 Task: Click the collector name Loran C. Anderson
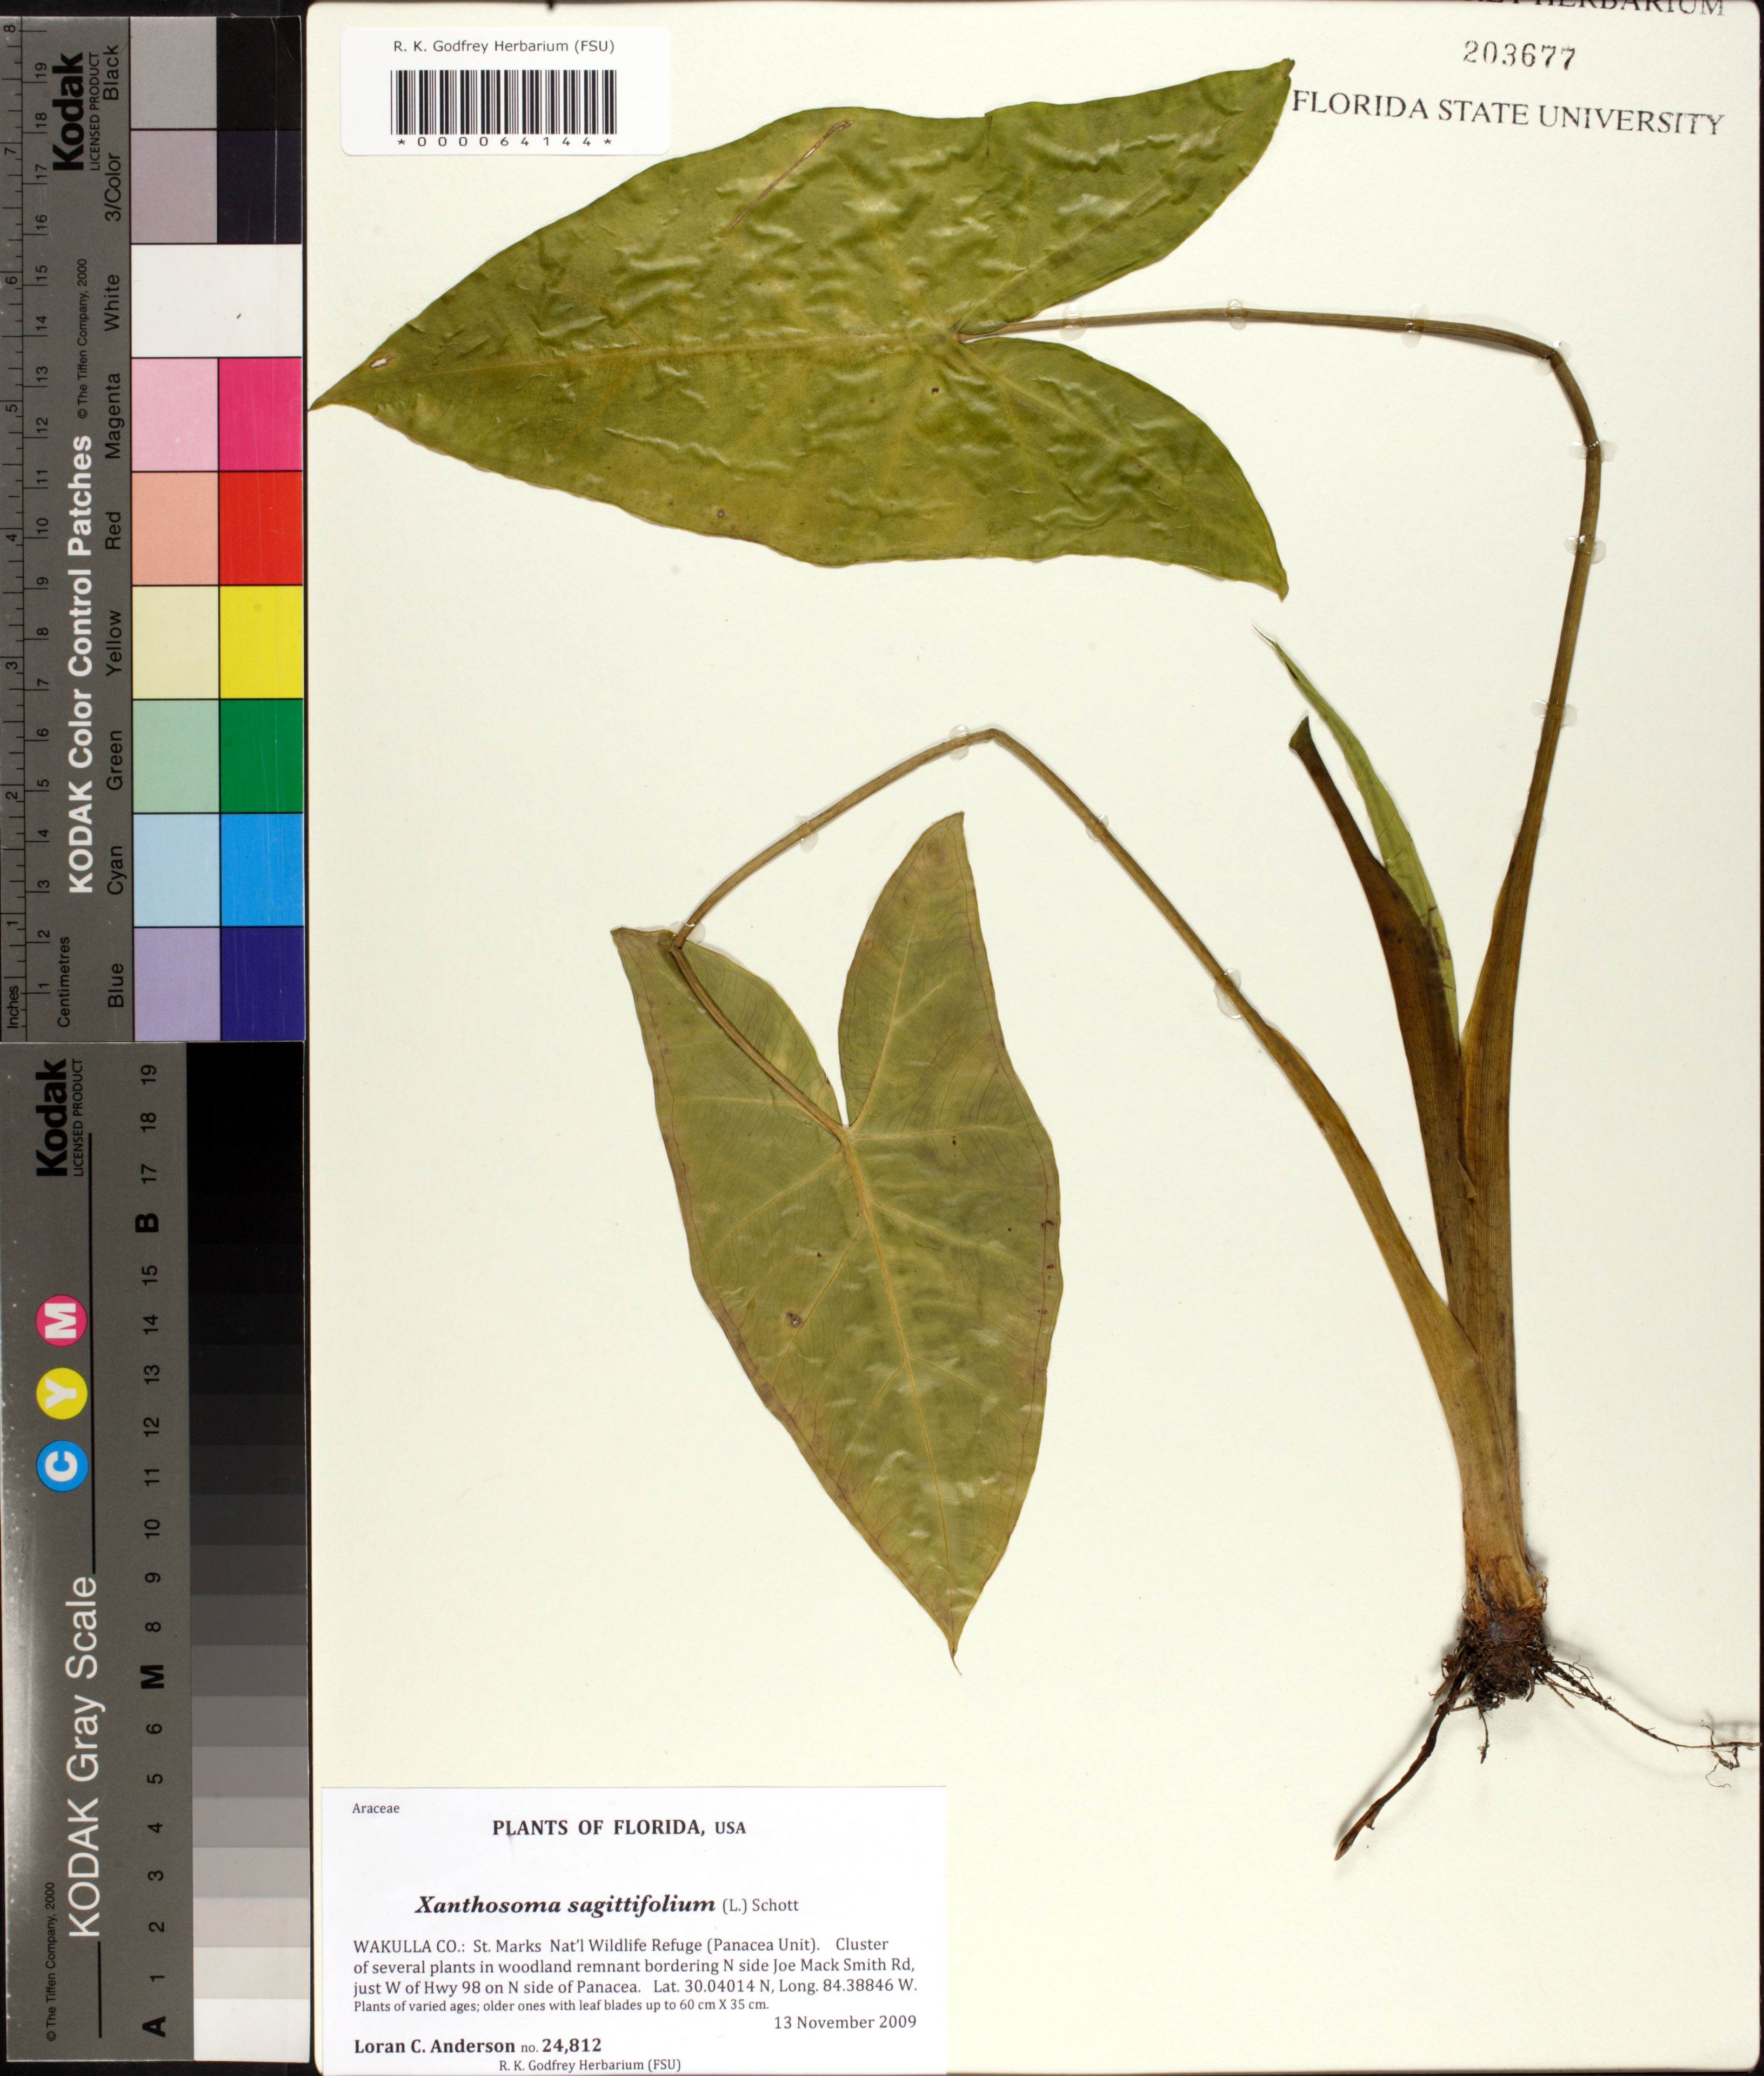point(434,2046)
